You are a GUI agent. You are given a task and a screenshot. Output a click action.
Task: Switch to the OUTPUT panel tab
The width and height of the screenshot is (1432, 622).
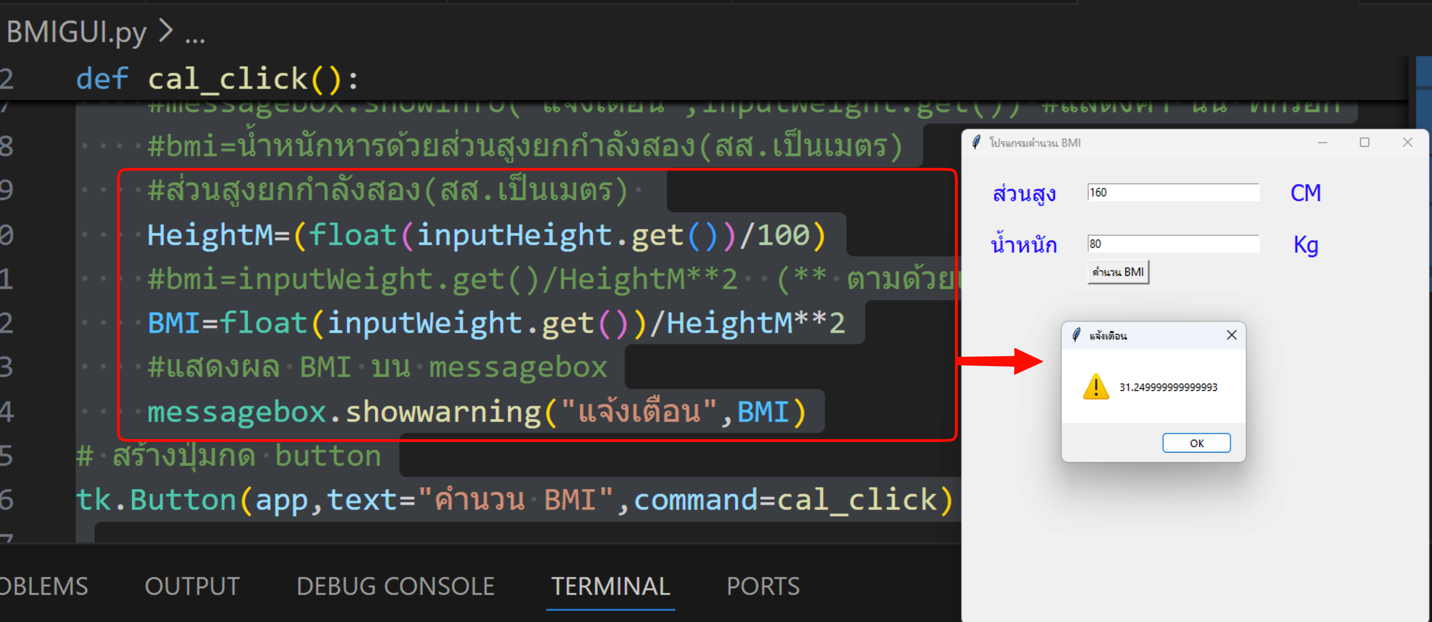point(192,586)
